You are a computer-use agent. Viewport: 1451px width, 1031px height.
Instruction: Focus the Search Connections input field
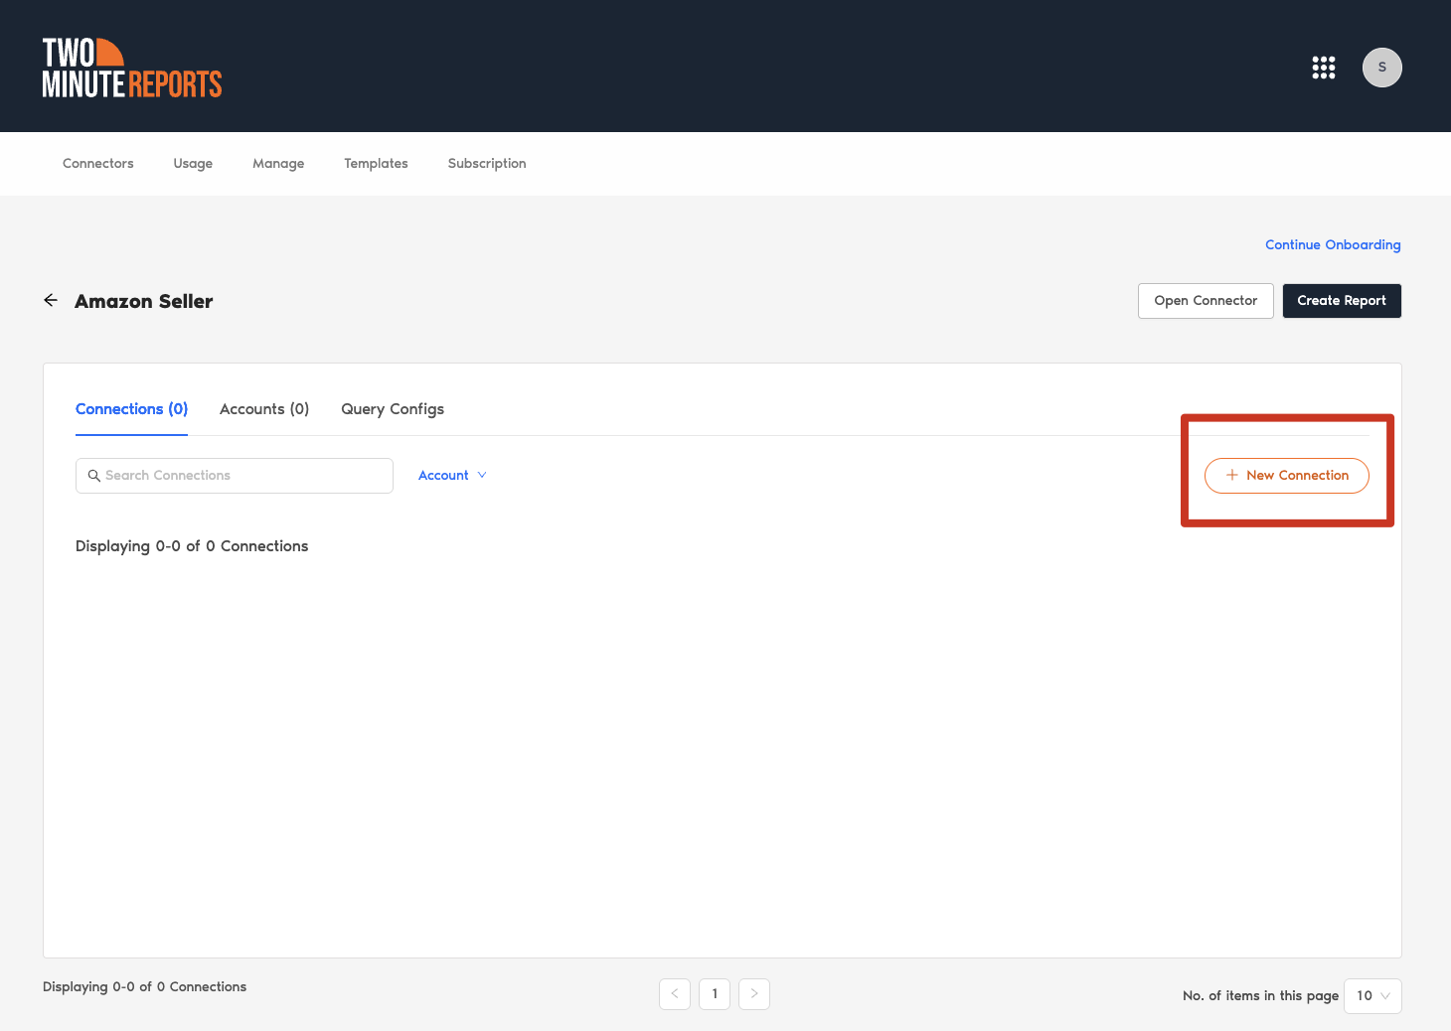coord(243,476)
